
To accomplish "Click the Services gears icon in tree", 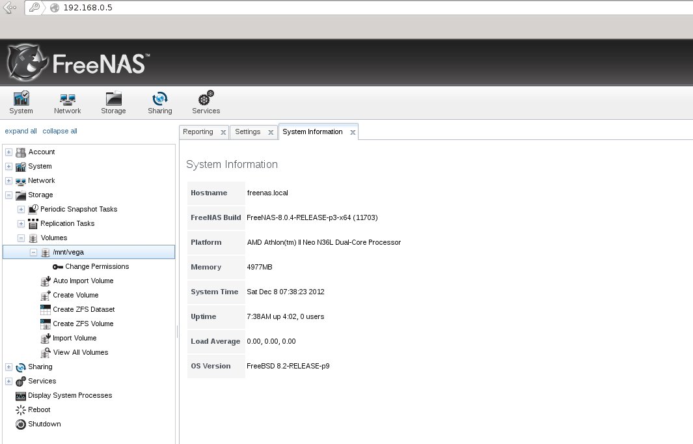I will point(21,382).
